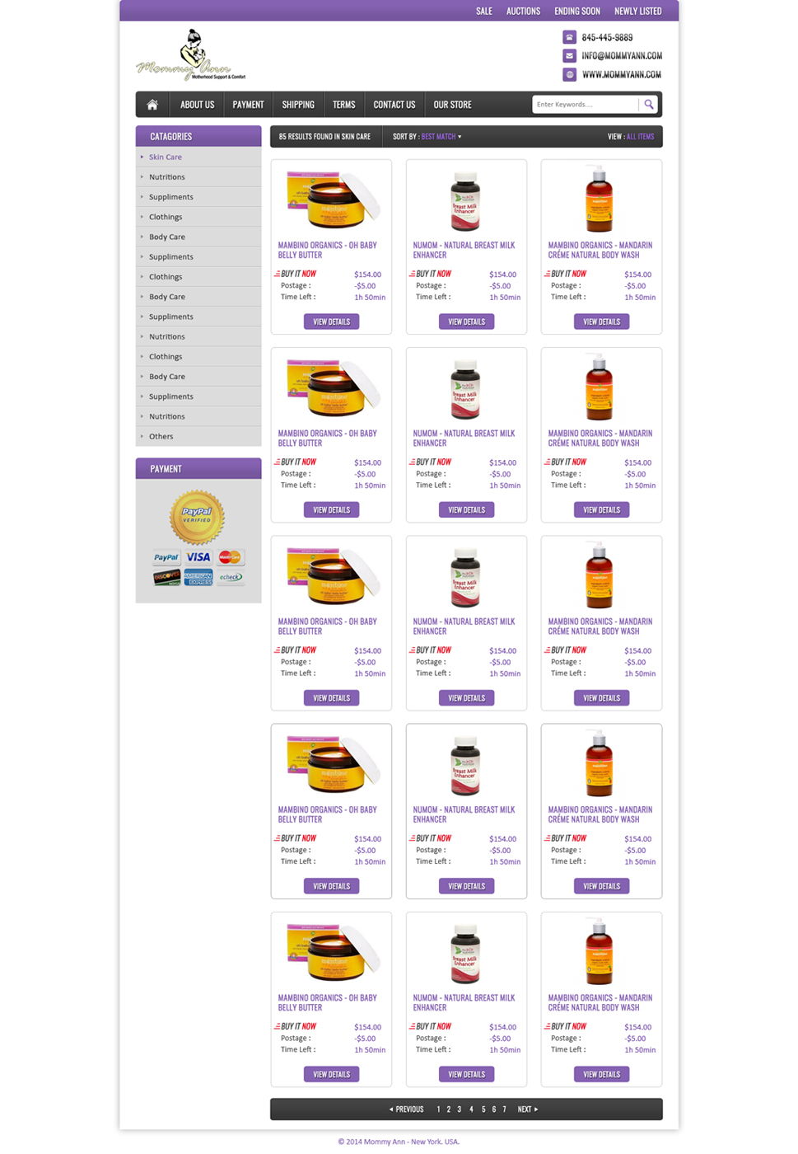Click the search magnifier icon
The image size is (798, 1154).
(649, 105)
